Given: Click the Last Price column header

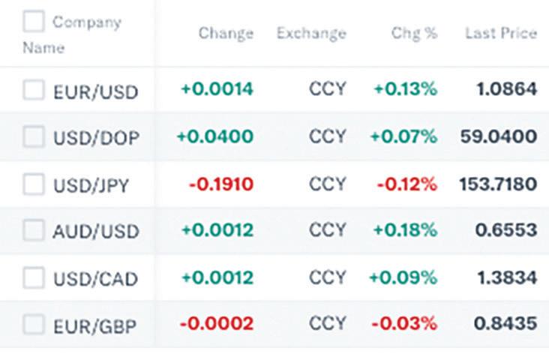Looking at the screenshot, I should tap(501, 34).
